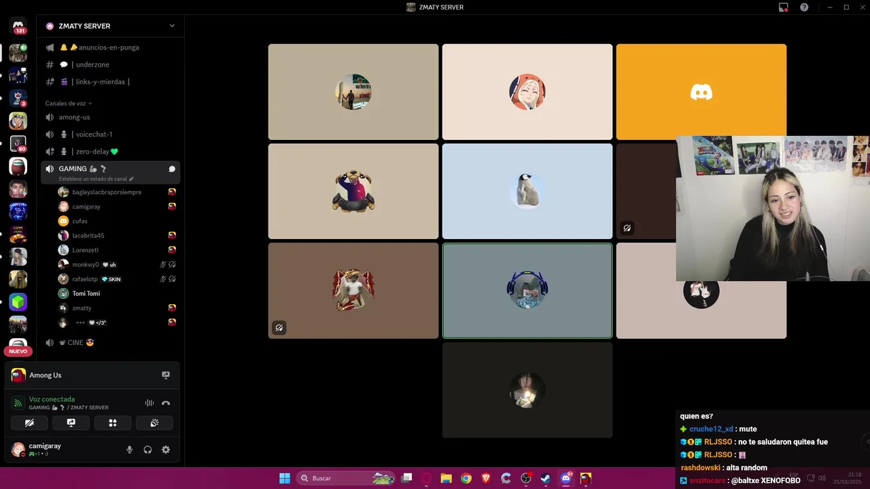Toggle camera on in voice panel
The image size is (870, 489).
coord(29,422)
